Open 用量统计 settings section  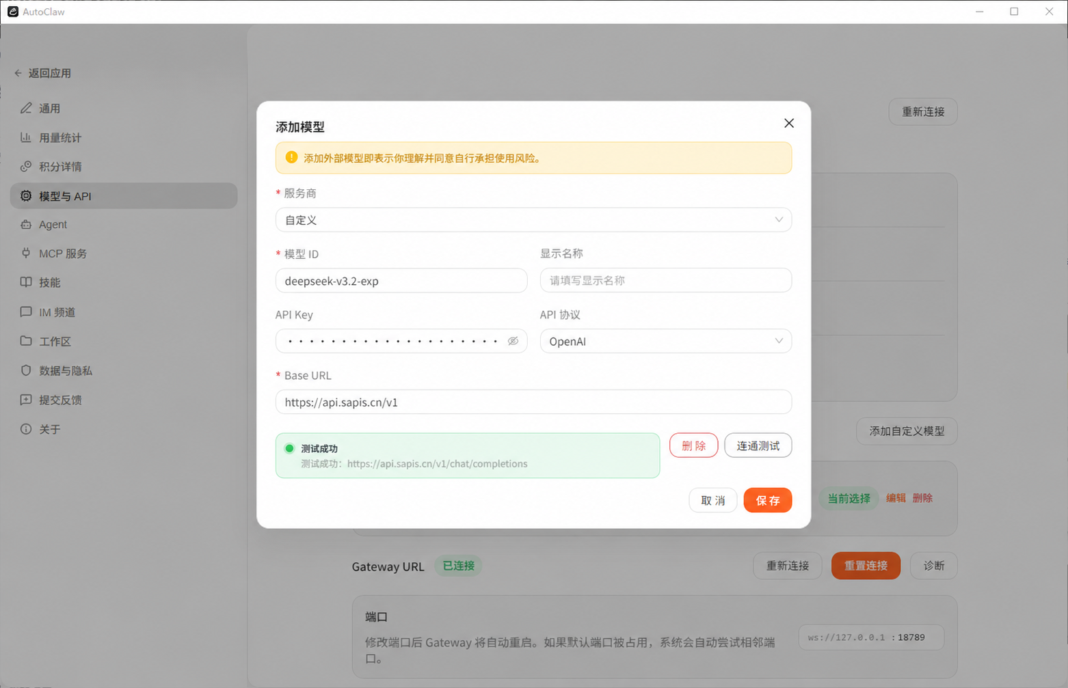click(124, 137)
